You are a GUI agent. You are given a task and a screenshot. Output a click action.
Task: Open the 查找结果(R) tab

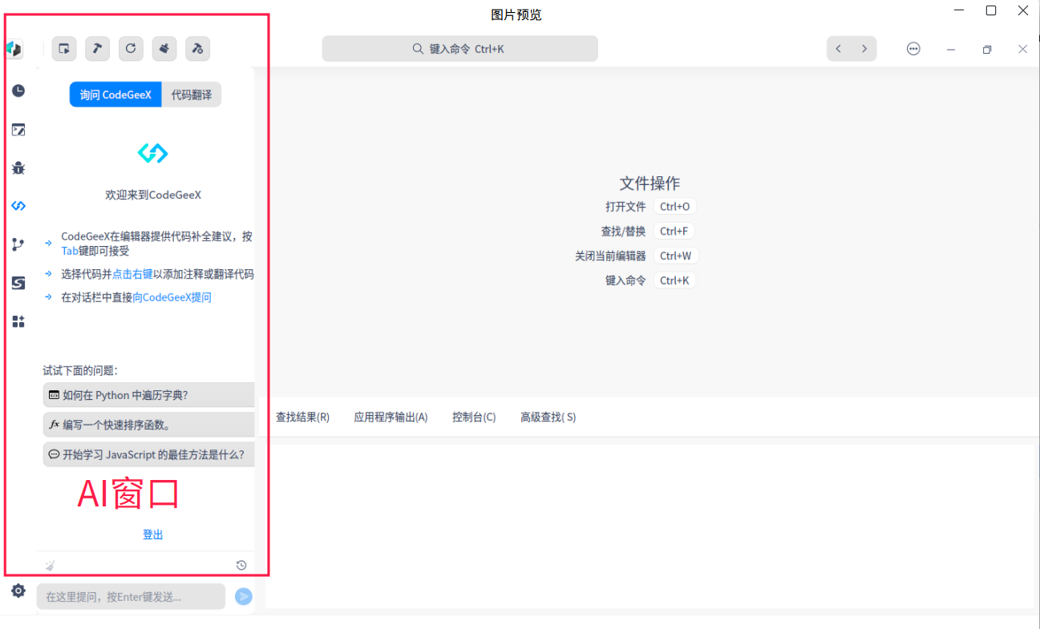(x=302, y=417)
